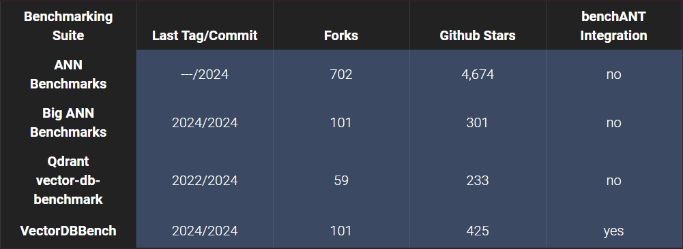Click the "yes" benchANT integration cell

point(613,231)
